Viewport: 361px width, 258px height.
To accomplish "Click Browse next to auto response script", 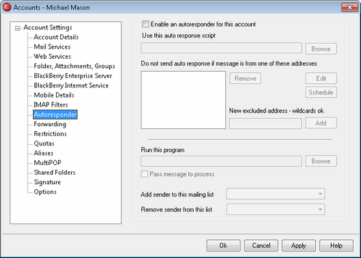I will click(x=321, y=49).
